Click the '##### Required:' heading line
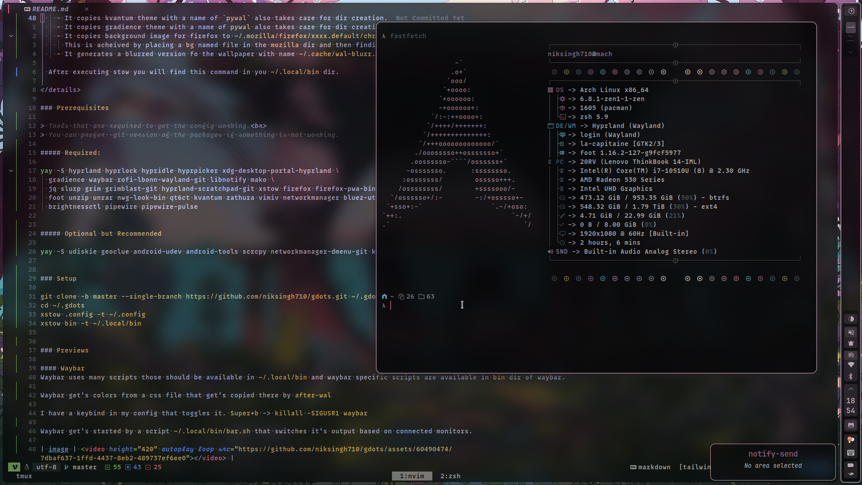The height and width of the screenshot is (485, 862). pos(70,153)
